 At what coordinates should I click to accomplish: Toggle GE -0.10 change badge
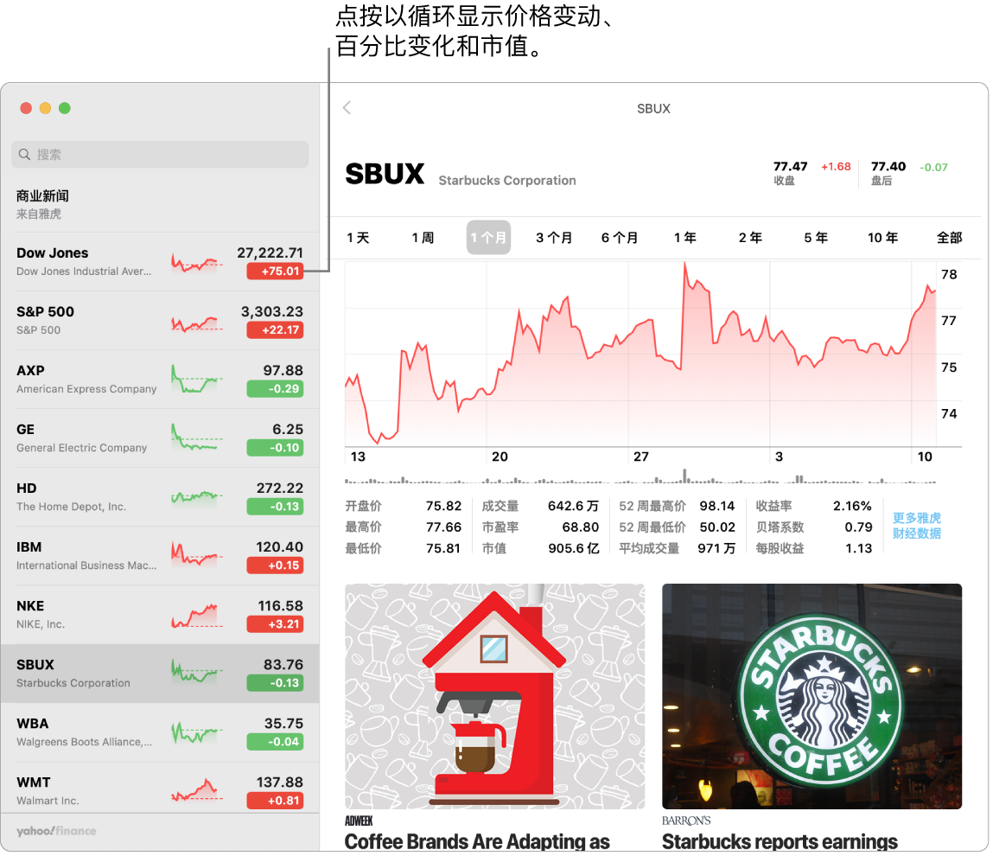click(x=275, y=448)
